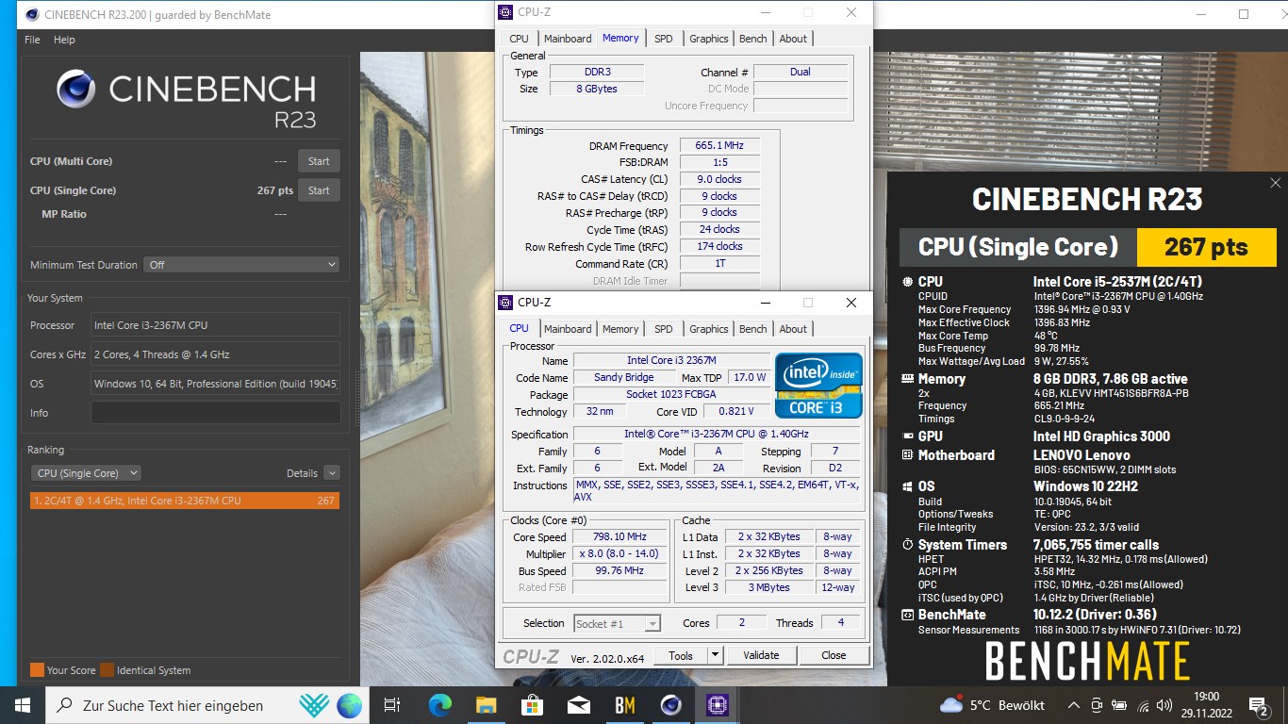This screenshot has width=1288, height=724.
Task: Expand the ranking Details dropdown
Action: pyautogui.click(x=331, y=473)
